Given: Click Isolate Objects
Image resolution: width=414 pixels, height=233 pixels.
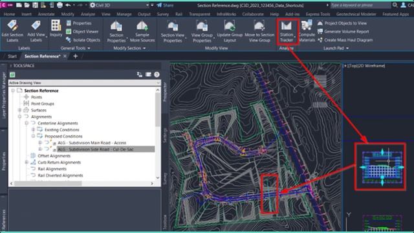Looking at the screenshot, I should click(83, 40).
